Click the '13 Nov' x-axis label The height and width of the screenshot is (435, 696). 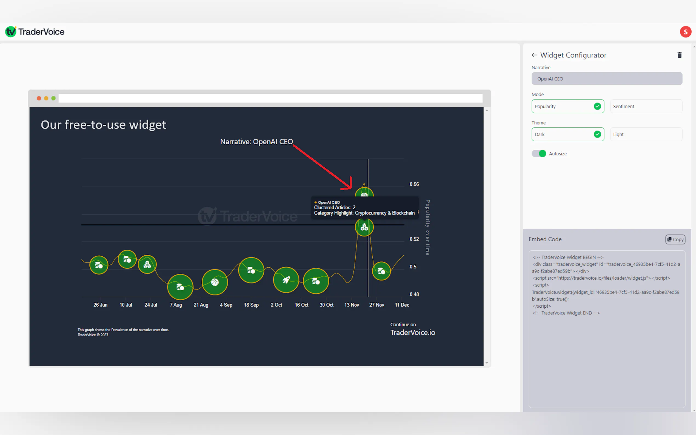point(352,305)
